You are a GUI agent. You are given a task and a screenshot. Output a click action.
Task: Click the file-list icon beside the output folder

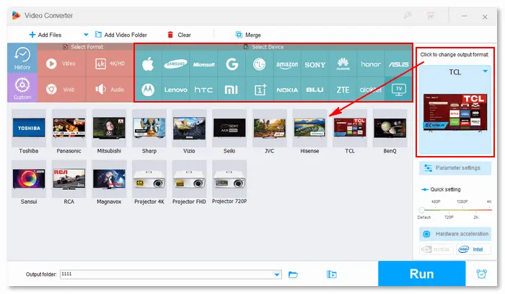(331, 274)
